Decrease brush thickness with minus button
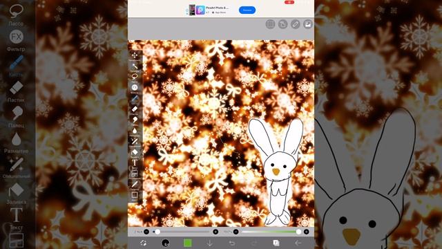 pyautogui.click(x=146, y=232)
